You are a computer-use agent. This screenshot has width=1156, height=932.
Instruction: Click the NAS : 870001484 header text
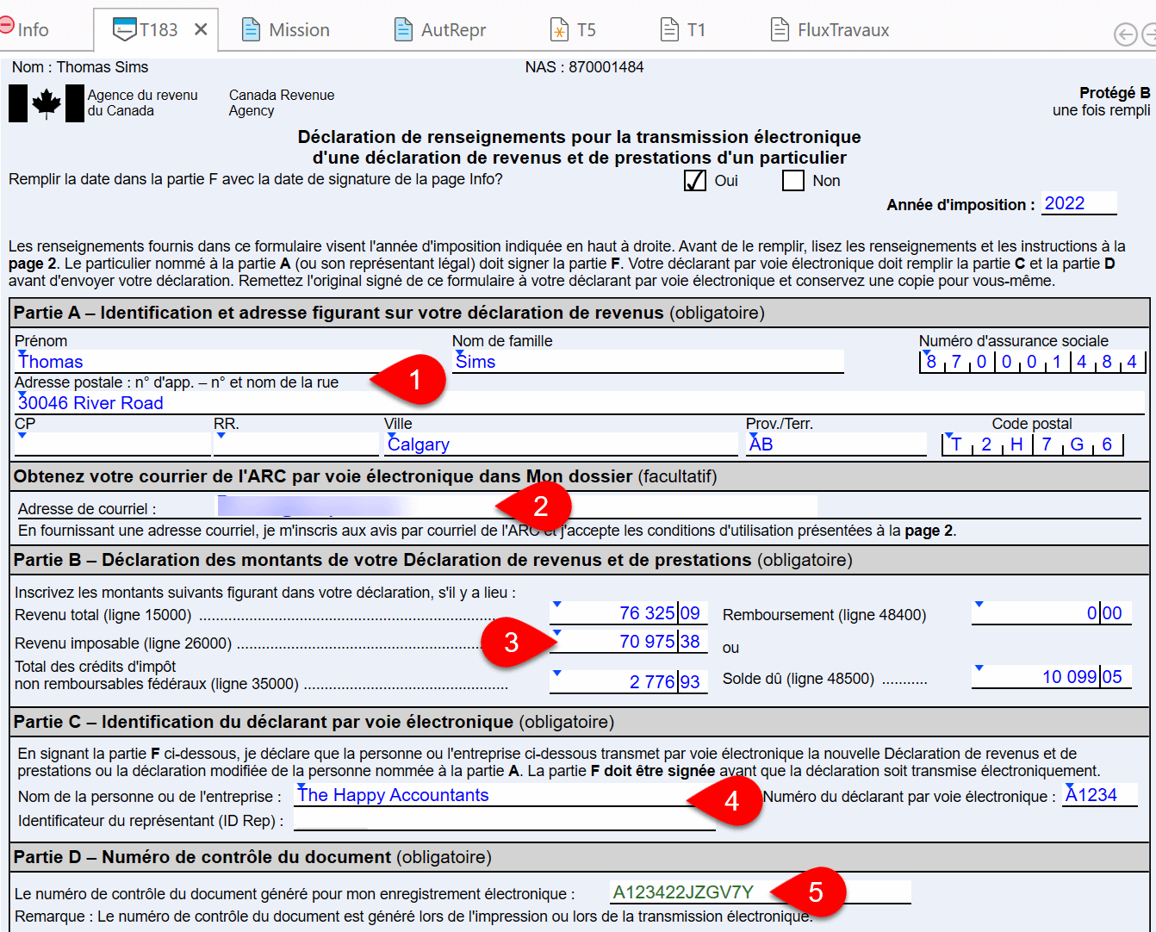click(585, 67)
